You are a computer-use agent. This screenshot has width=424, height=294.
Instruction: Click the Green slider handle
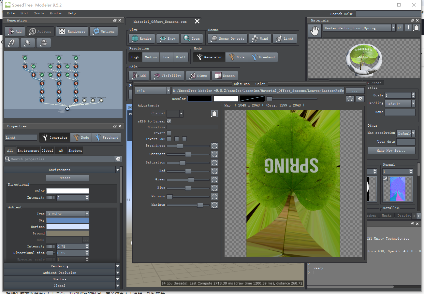191,179
